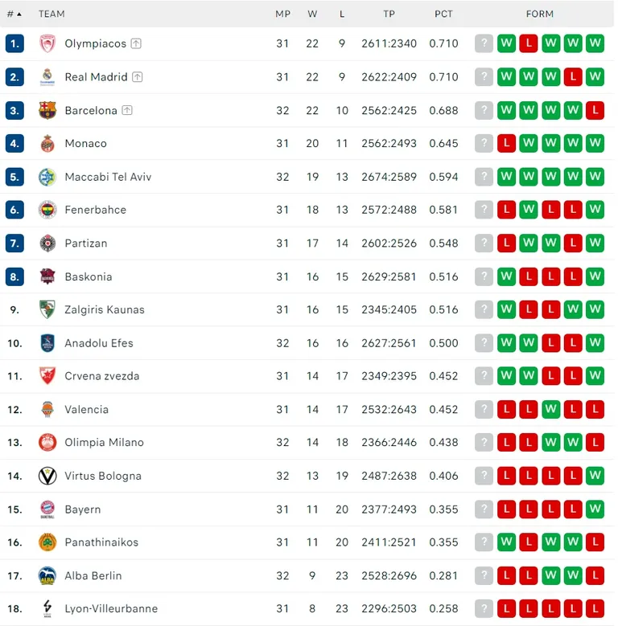Click the Panathinaikos clover logo
Screen dimensions: 618x626
[x=47, y=542]
